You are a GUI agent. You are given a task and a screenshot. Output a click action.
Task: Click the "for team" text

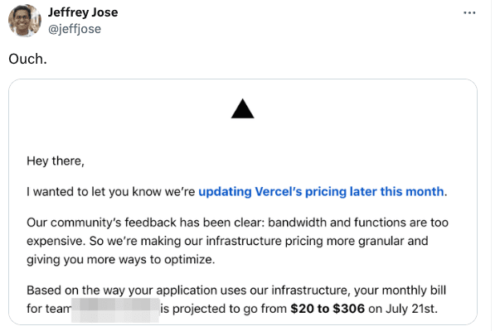click(49, 309)
